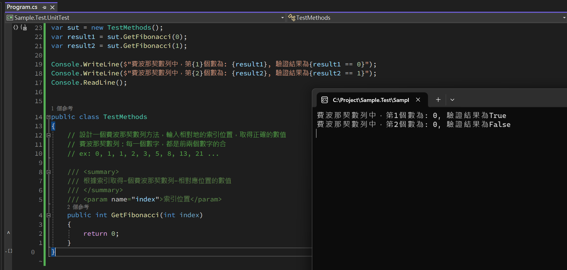Click the 1 個參考 CodeLens link
567x270 pixels.
click(62, 108)
